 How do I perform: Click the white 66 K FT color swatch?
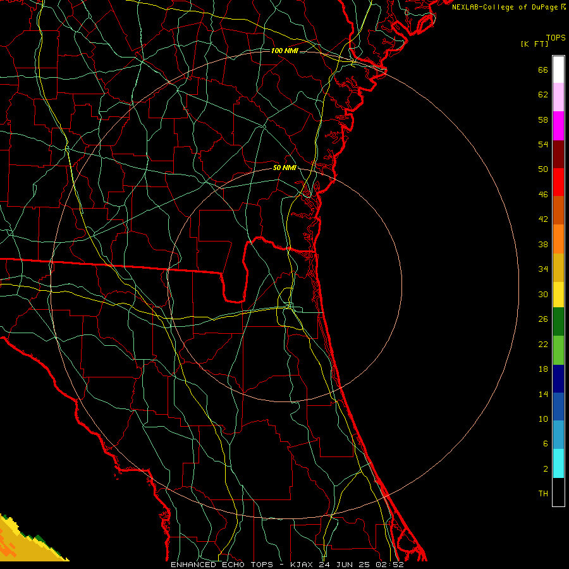[x=558, y=70]
